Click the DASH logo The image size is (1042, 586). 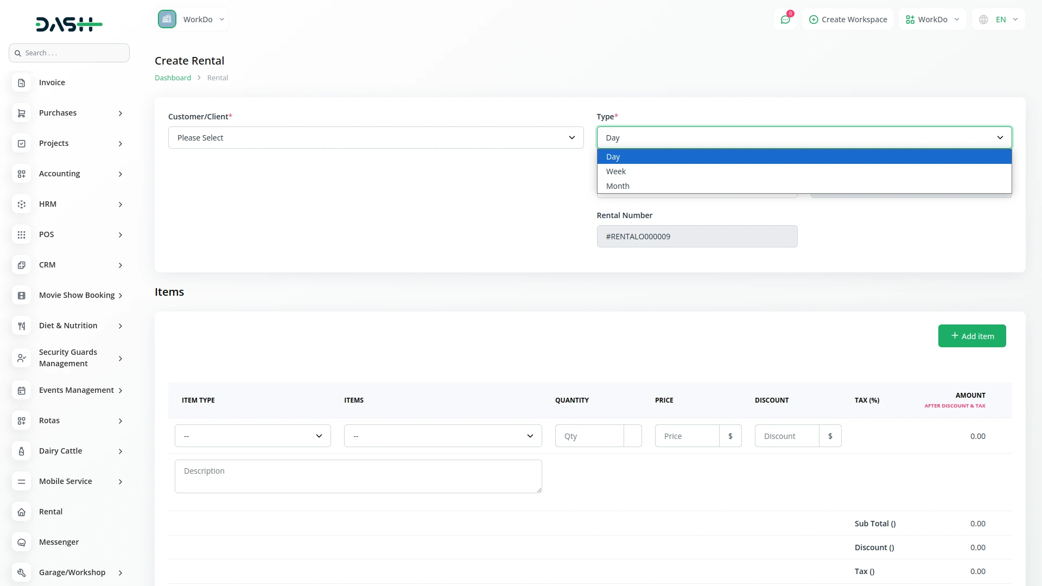(69, 24)
